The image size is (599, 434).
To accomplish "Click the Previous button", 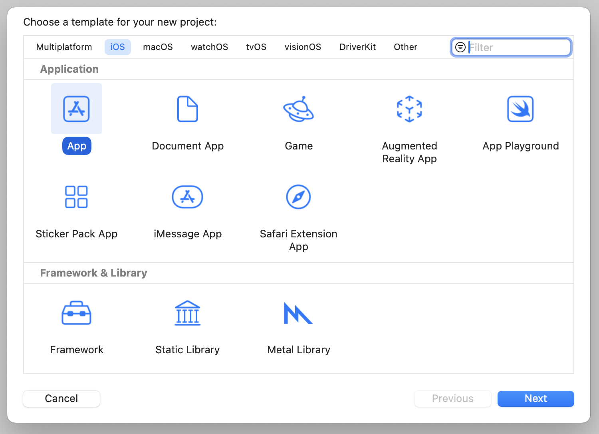I will (x=452, y=398).
